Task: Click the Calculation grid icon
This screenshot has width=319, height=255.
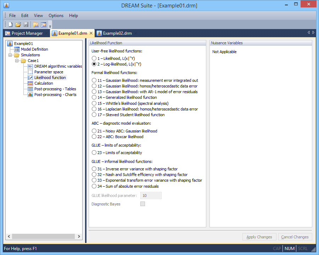Action: pos(30,83)
